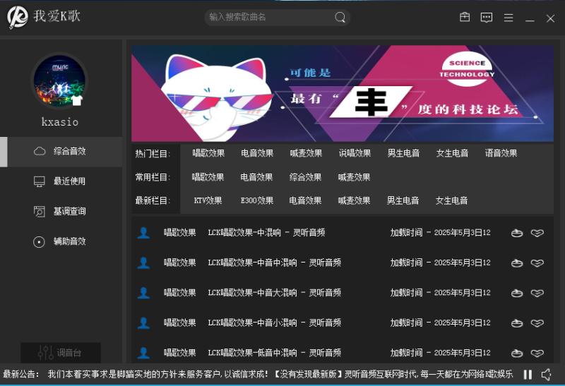Select 喊麦效果 under 最新栏目
Image resolution: width=565 pixels, height=386 pixels.
(355, 200)
